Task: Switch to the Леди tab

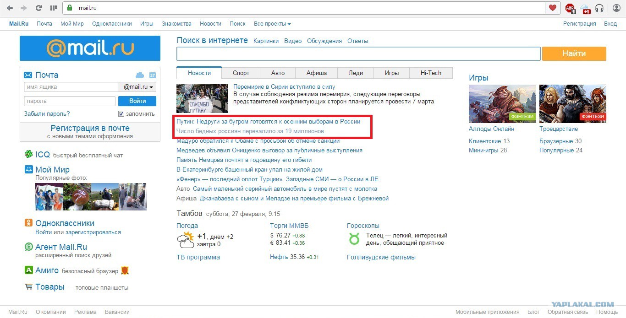Action: coord(356,73)
